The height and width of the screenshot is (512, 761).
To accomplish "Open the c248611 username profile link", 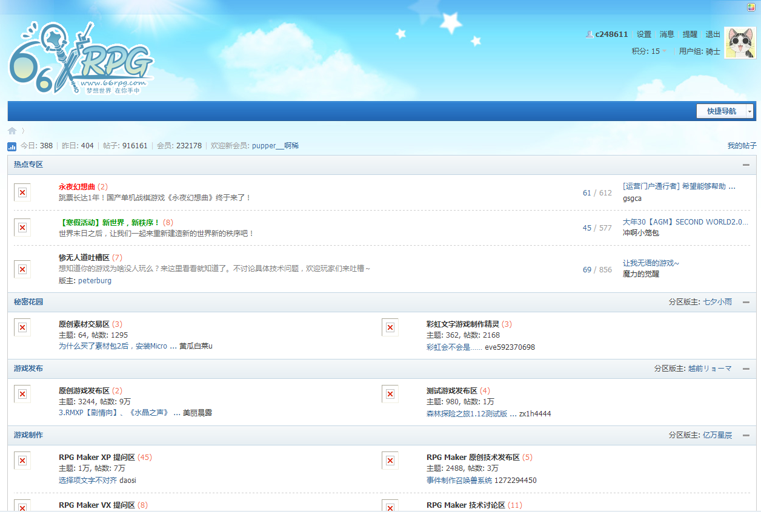I will click(612, 34).
